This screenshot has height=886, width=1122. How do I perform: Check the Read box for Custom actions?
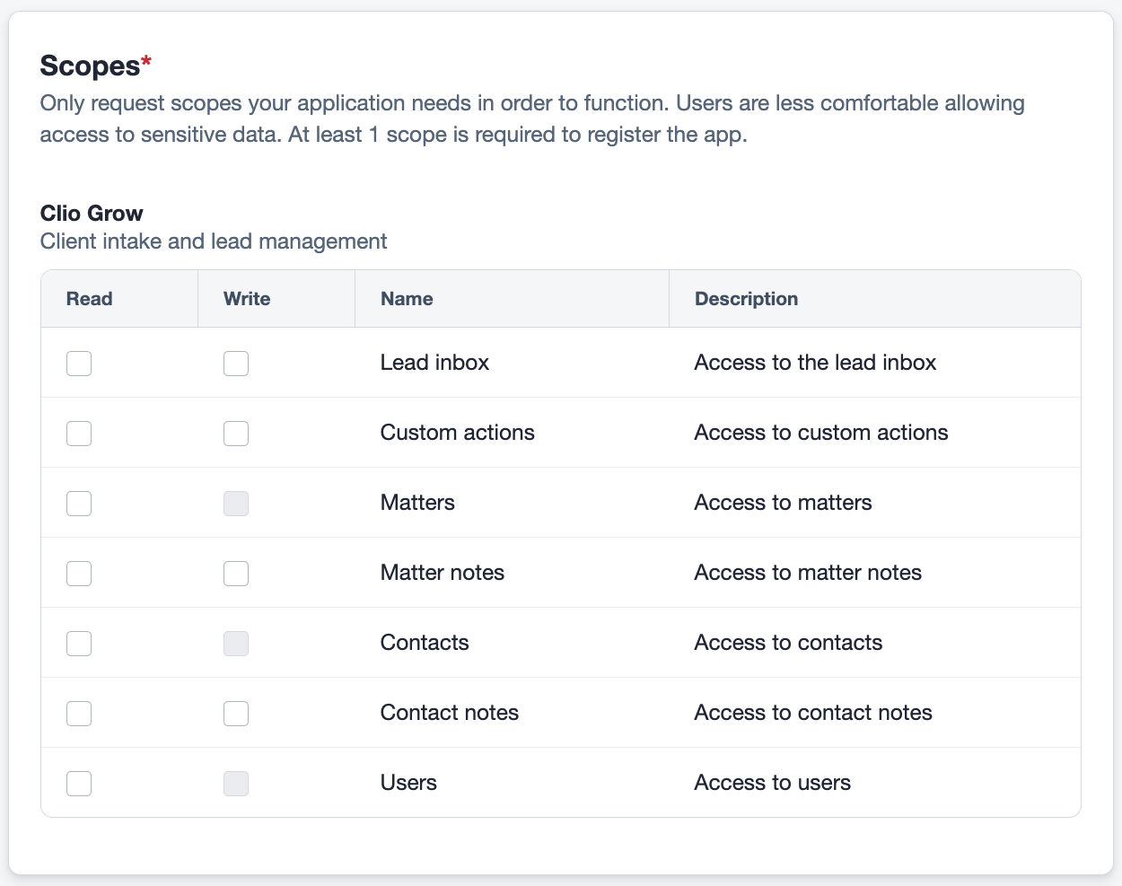tap(78, 433)
